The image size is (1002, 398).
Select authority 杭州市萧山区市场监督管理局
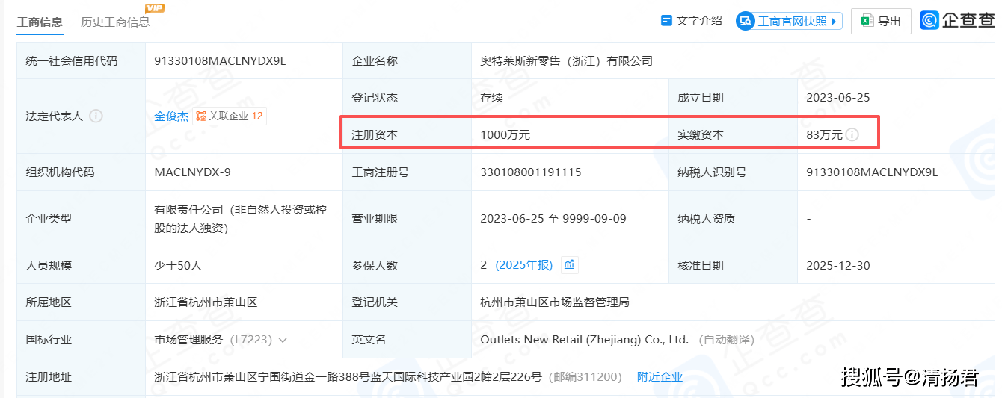click(554, 302)
